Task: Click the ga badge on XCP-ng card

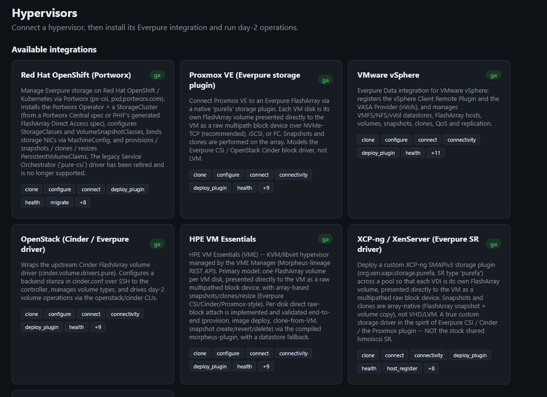Action: pos(493,244)
